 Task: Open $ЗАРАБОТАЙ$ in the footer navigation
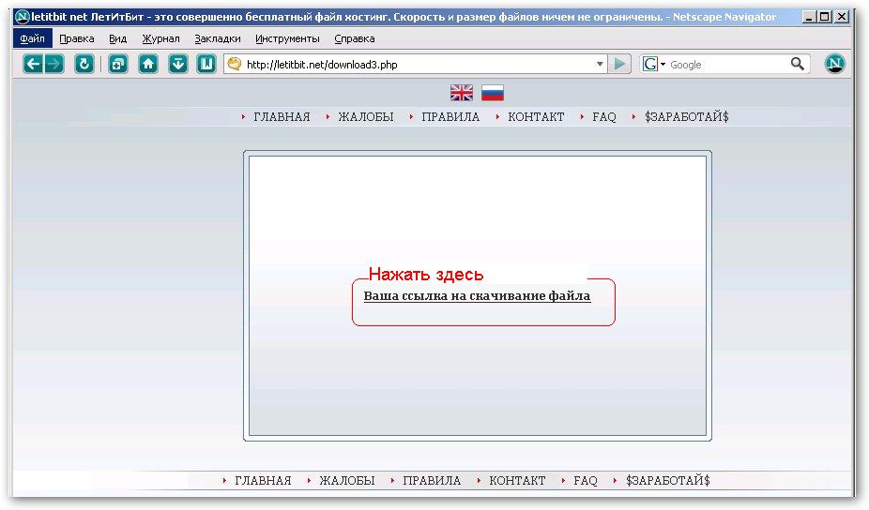click(x=668, y=480)
